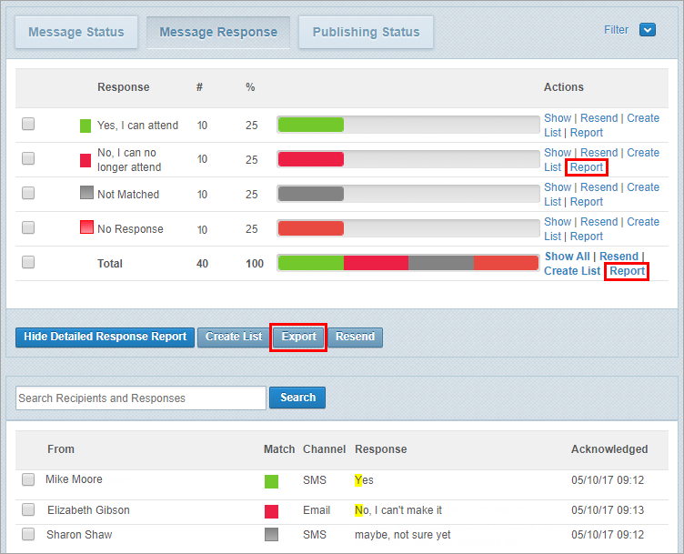Image resolution: width=684 pixels, height=554 pixels.
Task: Show the No Response recipients
Action: click(x=557, y=222)
